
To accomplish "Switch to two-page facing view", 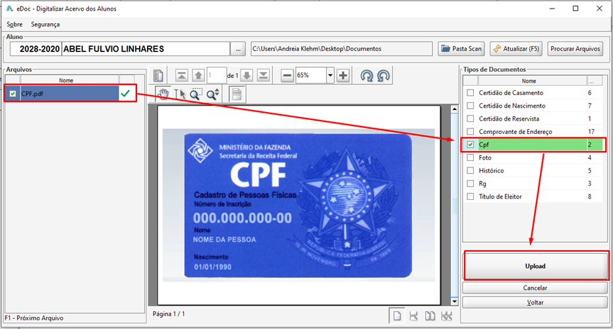I will pos(430,316).
